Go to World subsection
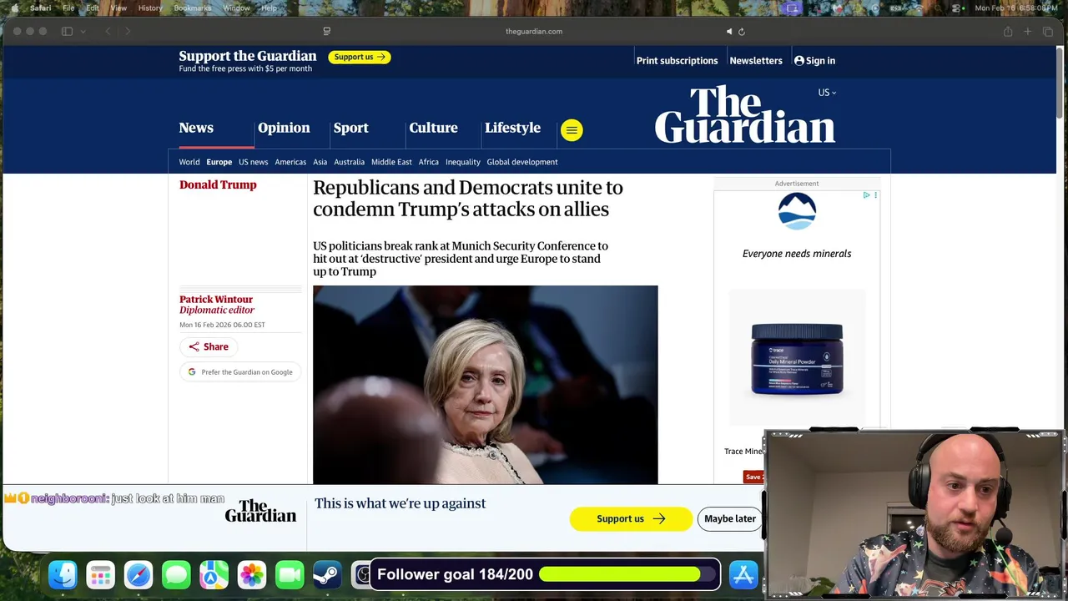1068x601 pixels. click(189, 162)
